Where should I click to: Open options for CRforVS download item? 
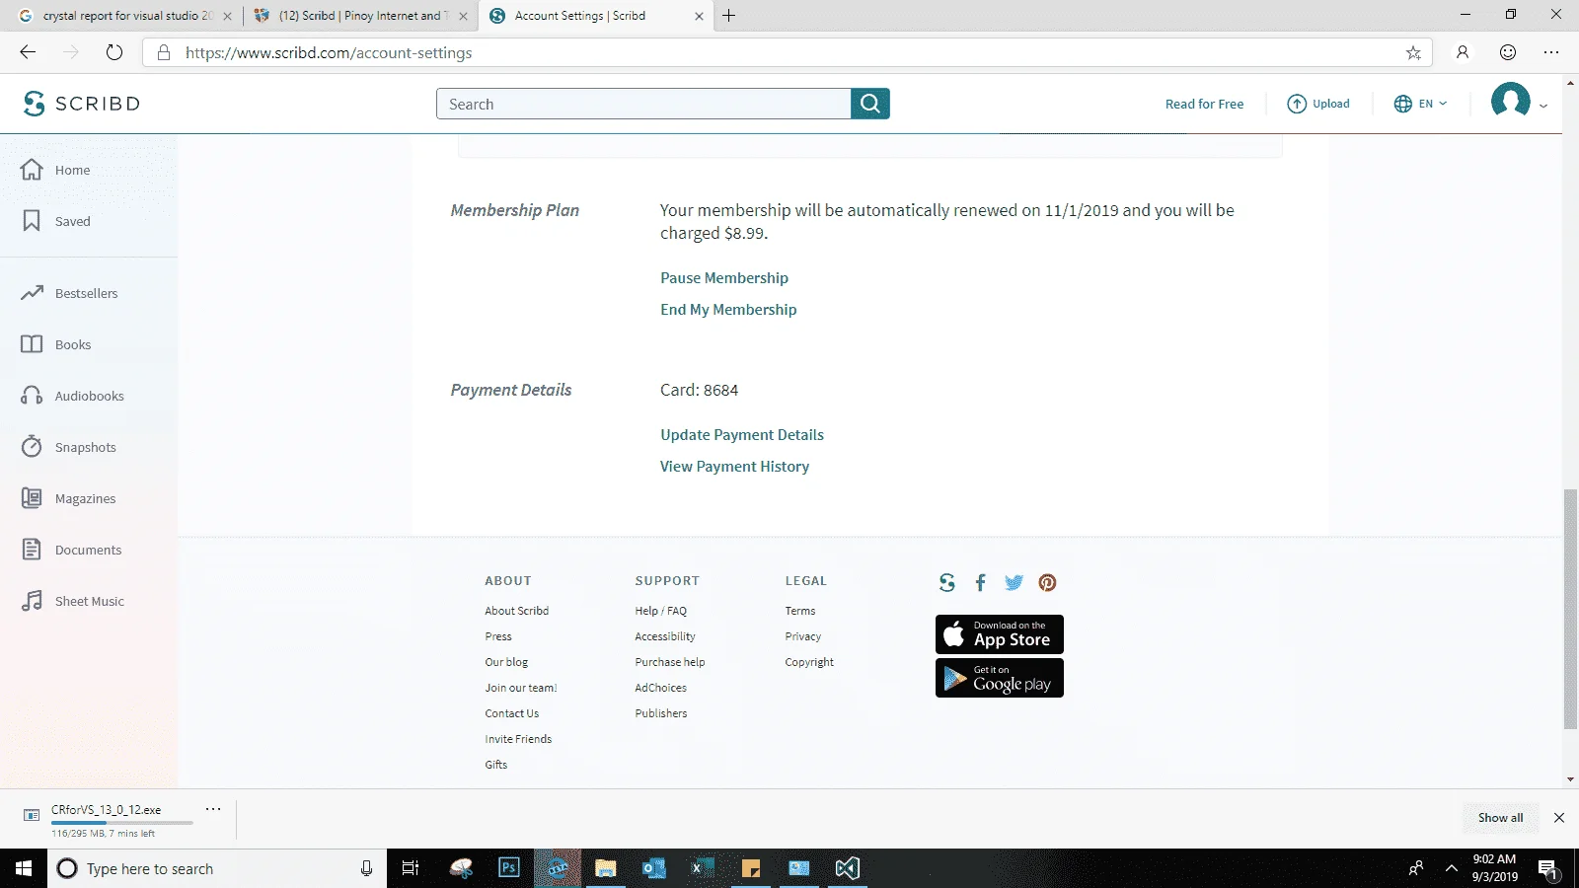click(213, 809)
